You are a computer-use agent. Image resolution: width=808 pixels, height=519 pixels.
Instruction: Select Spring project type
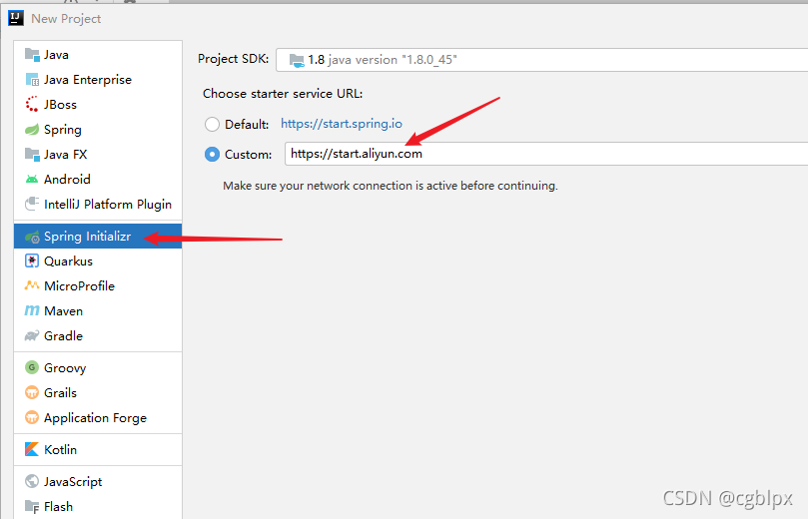pyautogui.click(x=98, y=129)
